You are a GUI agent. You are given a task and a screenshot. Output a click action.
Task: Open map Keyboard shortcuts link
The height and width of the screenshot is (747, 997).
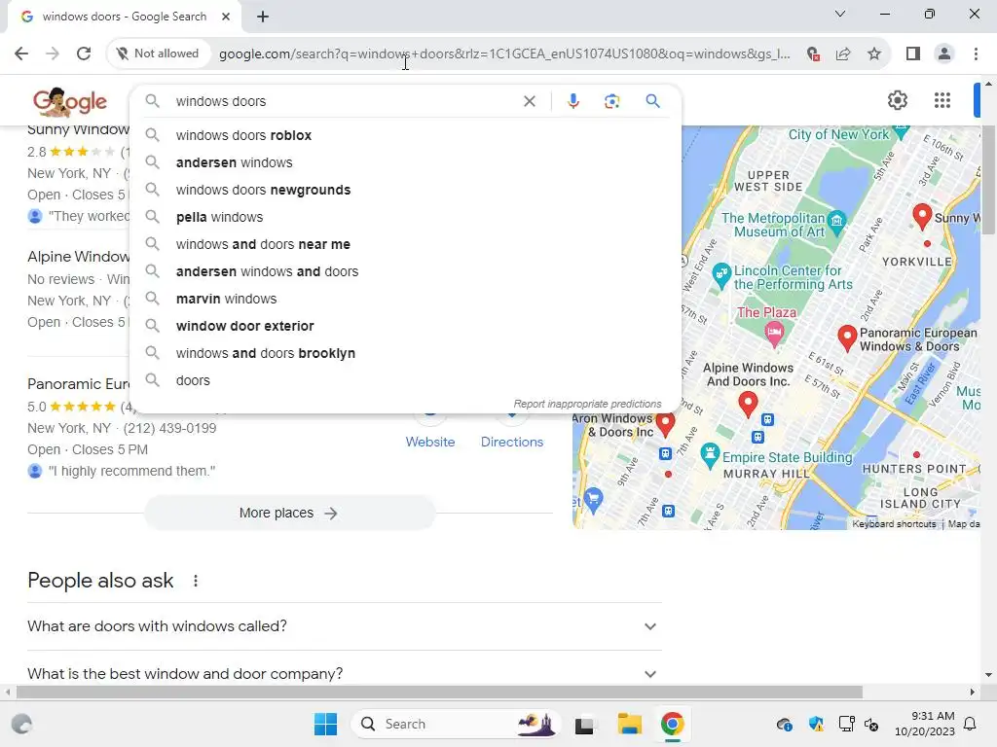coord(894,524)
